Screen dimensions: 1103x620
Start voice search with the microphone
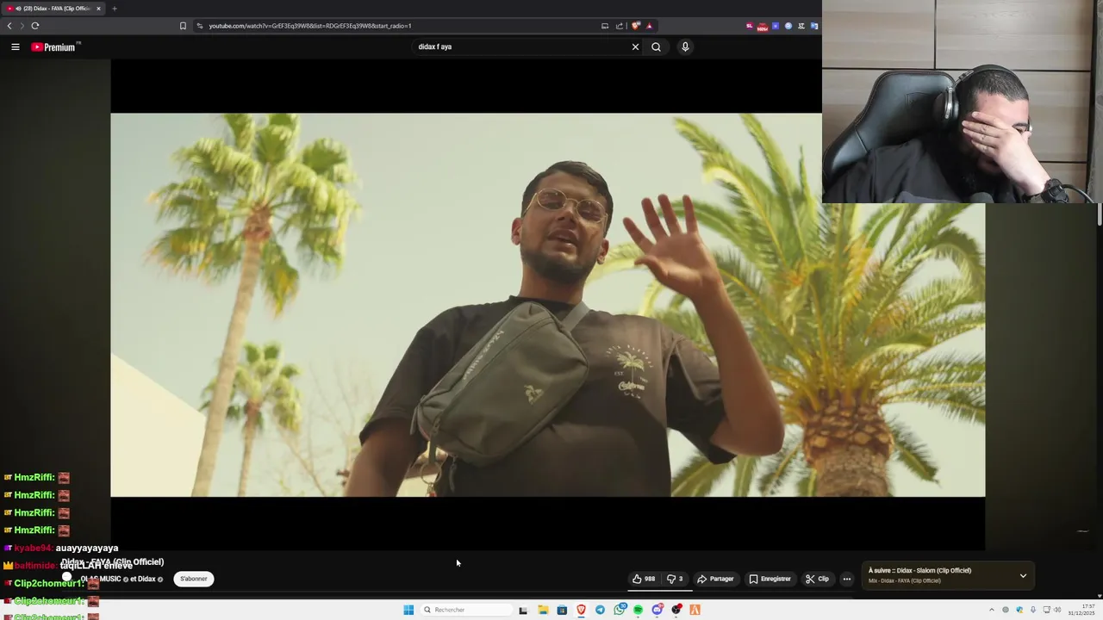(685, 47)
